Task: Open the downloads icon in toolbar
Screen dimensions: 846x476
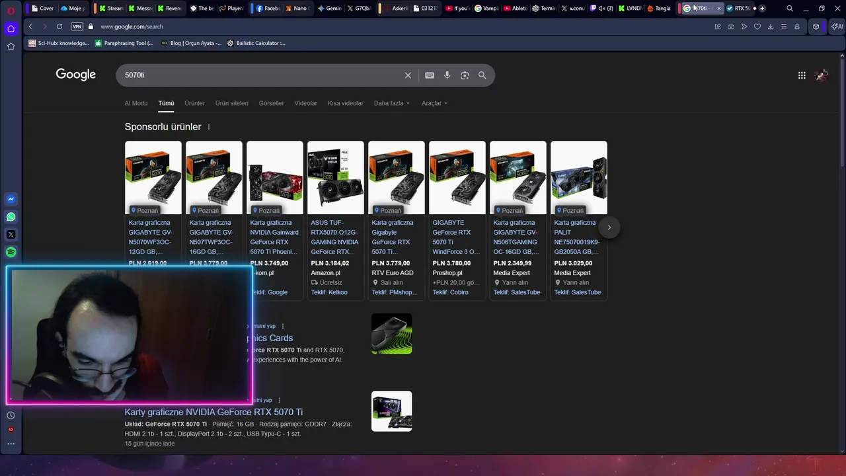Action: coord(771,26)
